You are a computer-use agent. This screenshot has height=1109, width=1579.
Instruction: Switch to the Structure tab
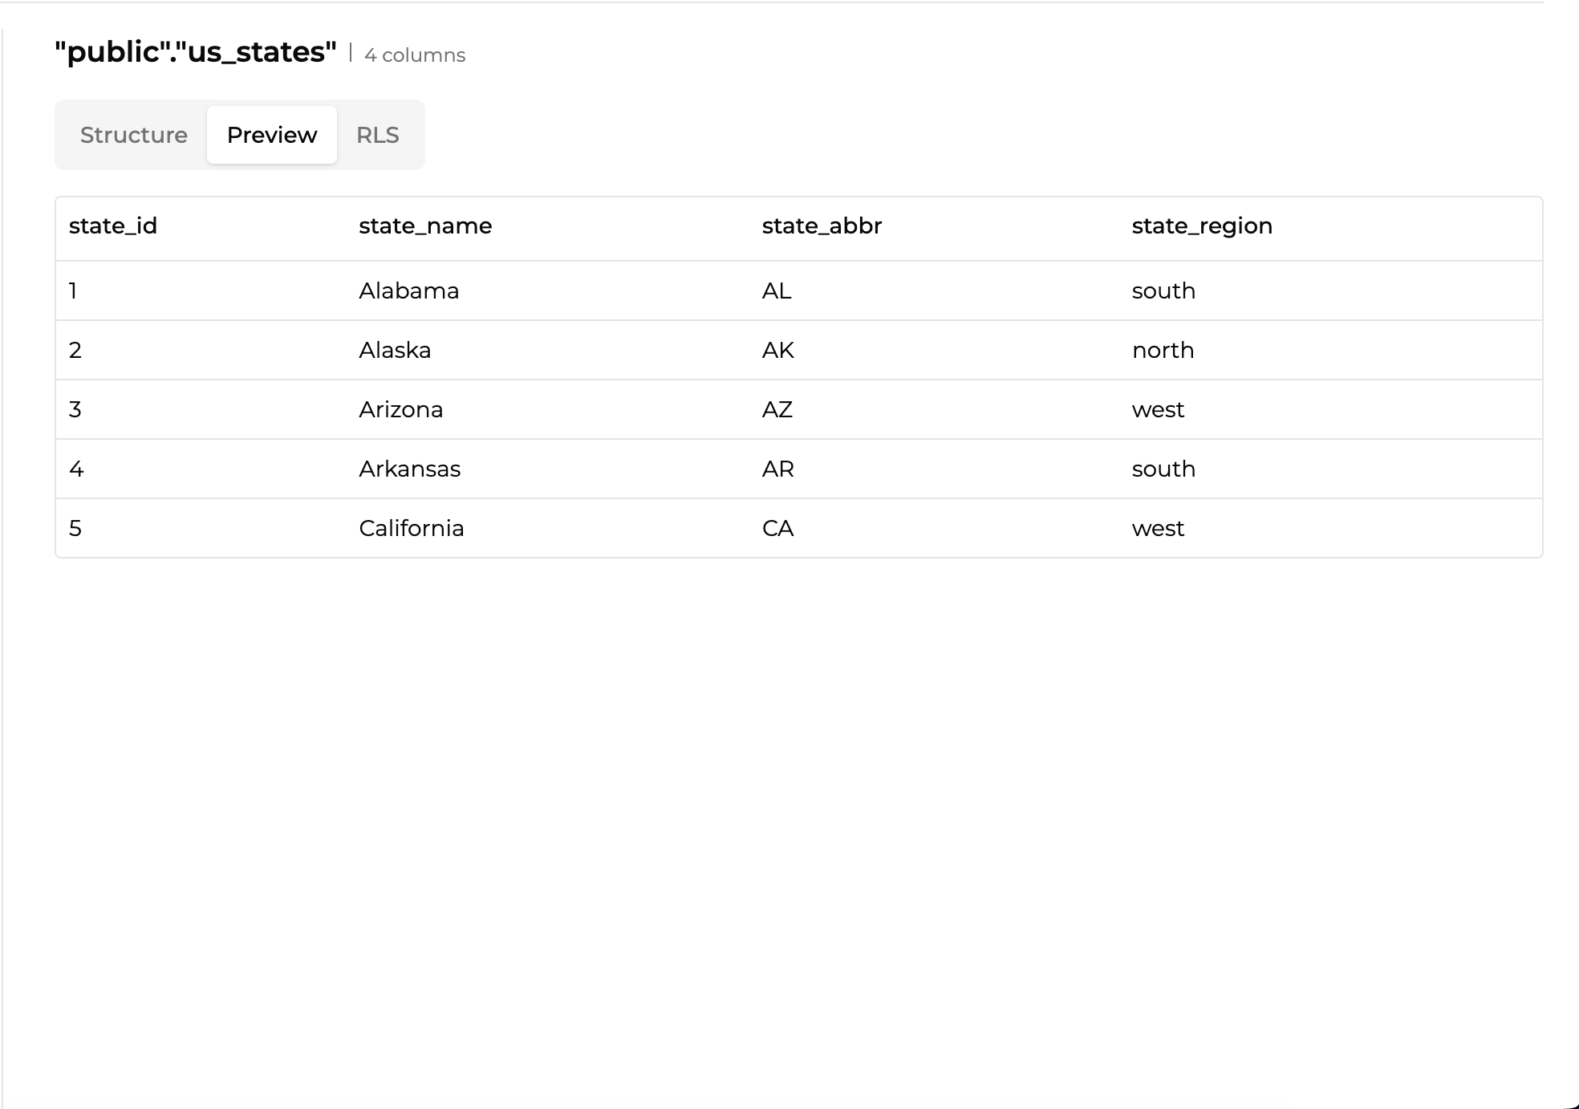pyautogui.click(x=133, y=135)
